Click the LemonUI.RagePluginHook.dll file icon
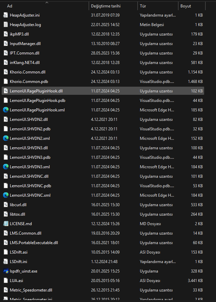The height and width of the screenshot is (302, 216). click(6, 91)
